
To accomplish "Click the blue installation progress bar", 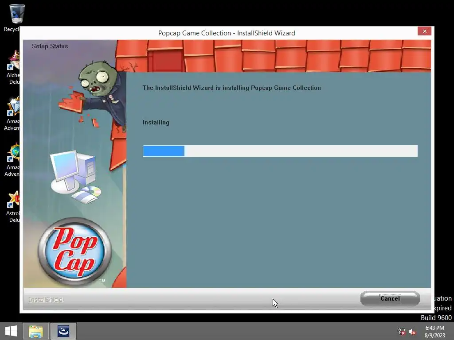I will click(280, 151).
